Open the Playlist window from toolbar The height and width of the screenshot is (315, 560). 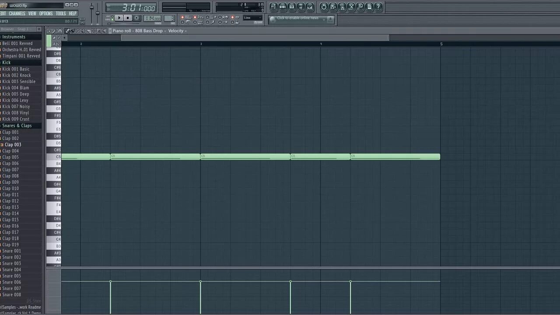273,7
